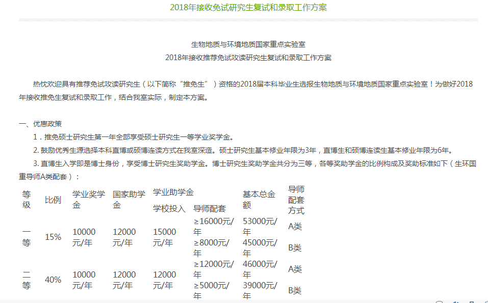Select the 46000元/年 total amount cell
Viewport: 488px width, 303px height.
pyautogui.click(x=260, y=269)
